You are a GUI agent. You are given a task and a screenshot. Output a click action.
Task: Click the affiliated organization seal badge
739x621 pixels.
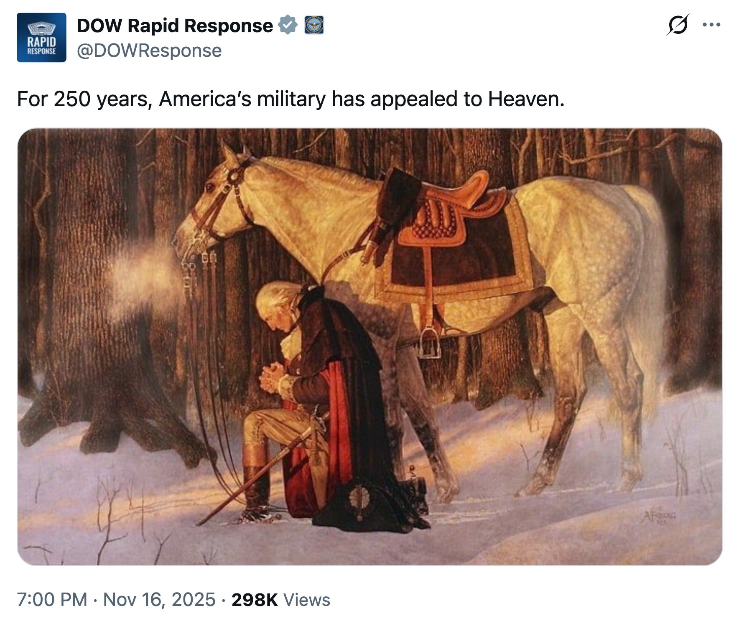[x=314, y=25]
